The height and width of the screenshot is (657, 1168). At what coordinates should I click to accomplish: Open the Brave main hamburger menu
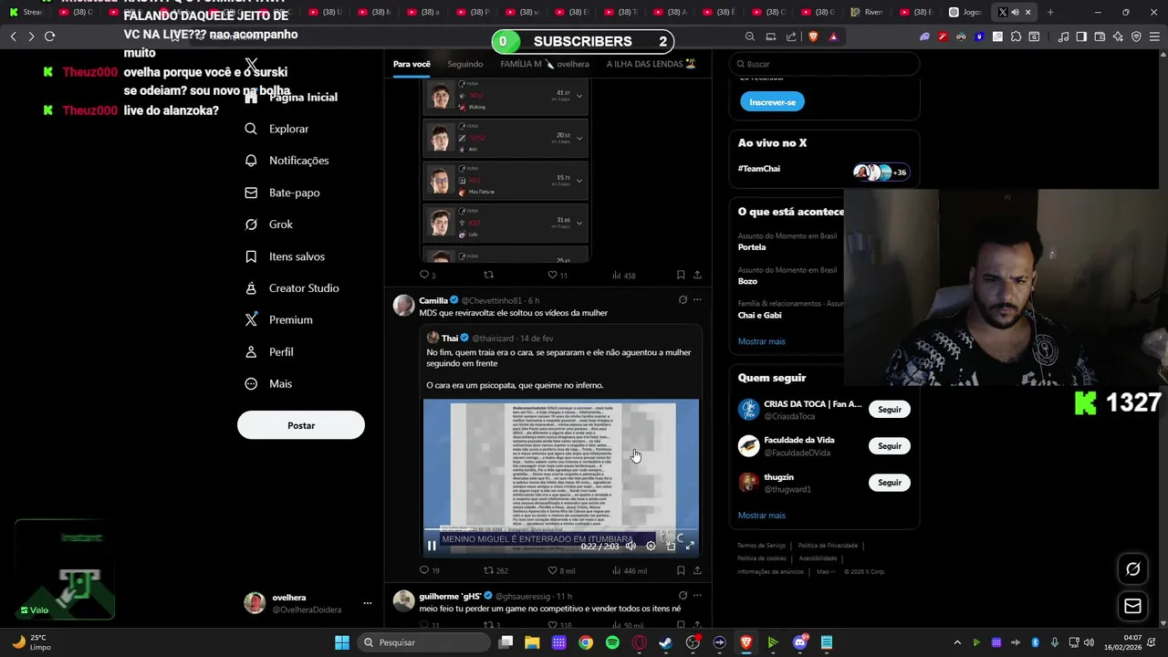(x=1154, y=36)
